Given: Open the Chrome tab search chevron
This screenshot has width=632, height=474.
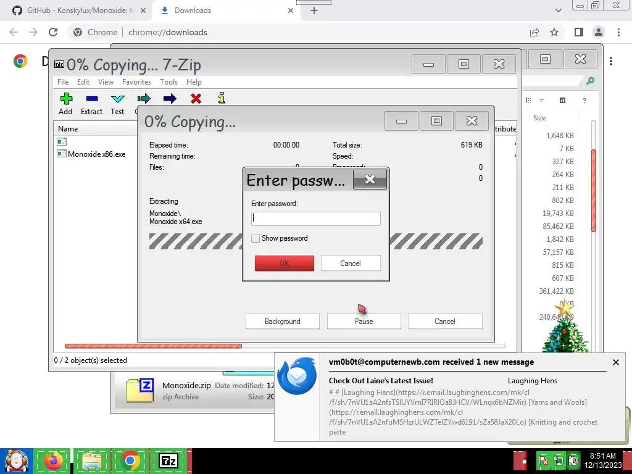Looking at the screenshot, I should coord(558,10).
